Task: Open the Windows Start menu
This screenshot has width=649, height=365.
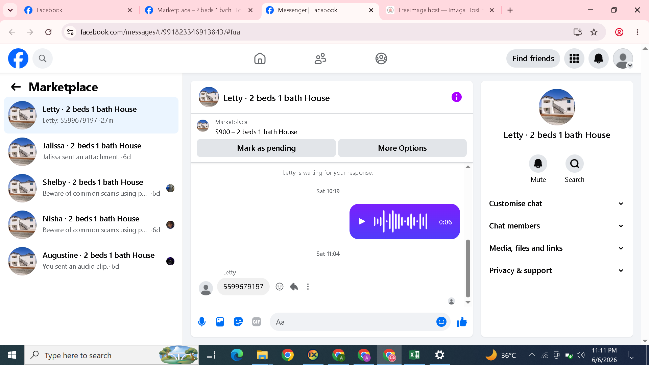Action: point(12,355)
